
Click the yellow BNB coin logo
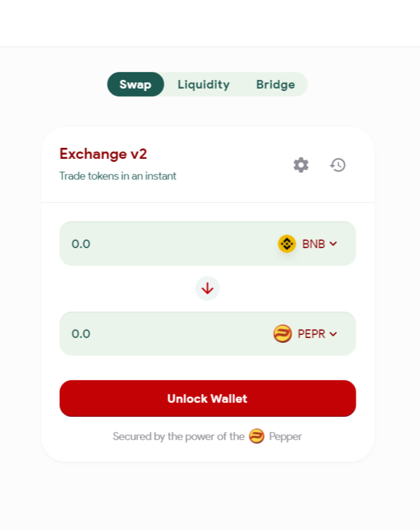(x=287, y=244)
